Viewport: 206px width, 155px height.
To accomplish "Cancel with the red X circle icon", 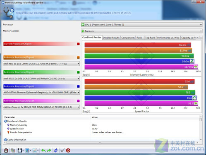I will pos(68,150).
